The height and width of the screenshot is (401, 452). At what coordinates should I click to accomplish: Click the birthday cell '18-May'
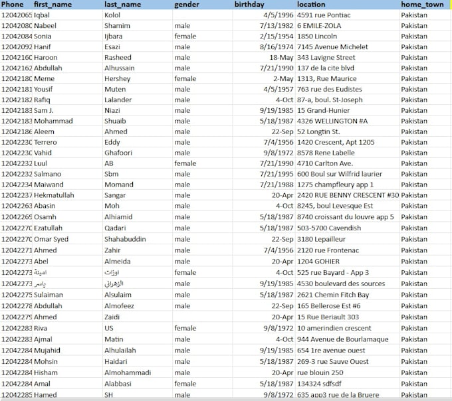coord(281,58)
